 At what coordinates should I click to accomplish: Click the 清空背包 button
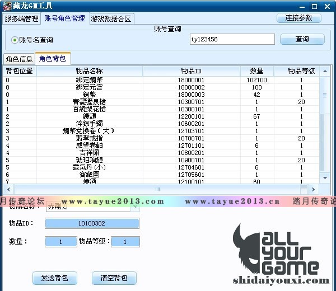pos(114,278)
